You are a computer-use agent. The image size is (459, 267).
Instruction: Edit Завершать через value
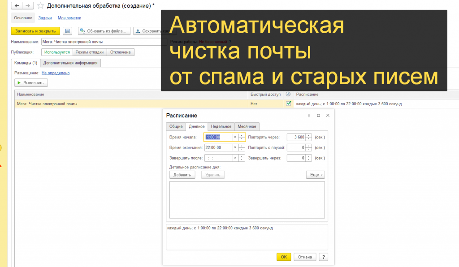point(296,158)
